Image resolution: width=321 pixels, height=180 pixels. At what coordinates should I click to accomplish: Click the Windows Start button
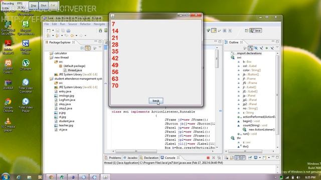pos(6,176)
